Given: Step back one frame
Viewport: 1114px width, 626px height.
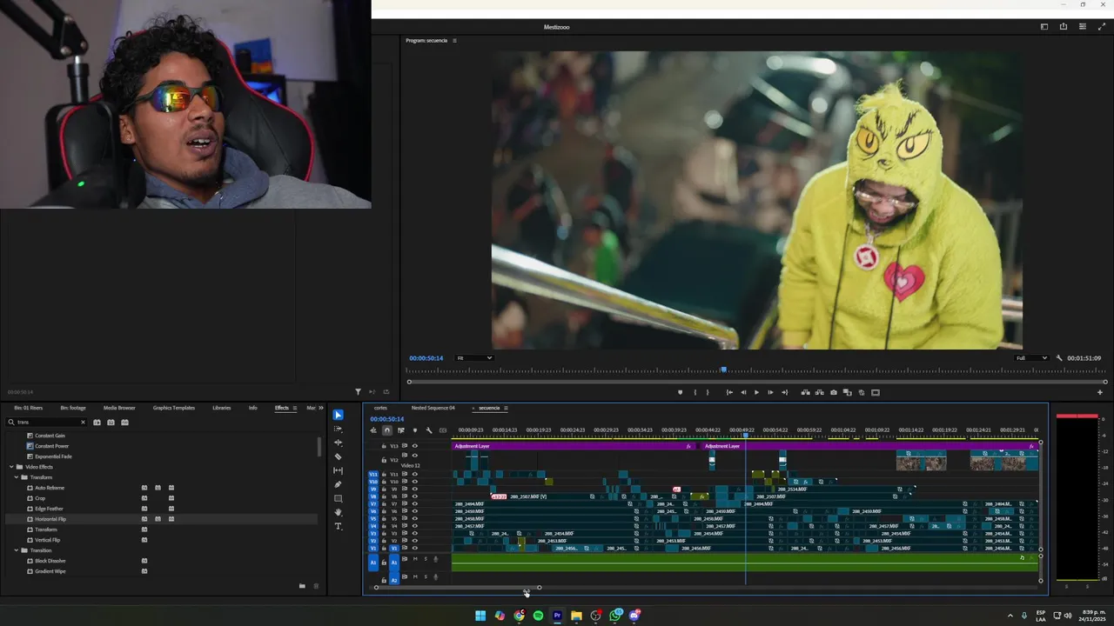Looking at the screenshot, I should point(742,392).
